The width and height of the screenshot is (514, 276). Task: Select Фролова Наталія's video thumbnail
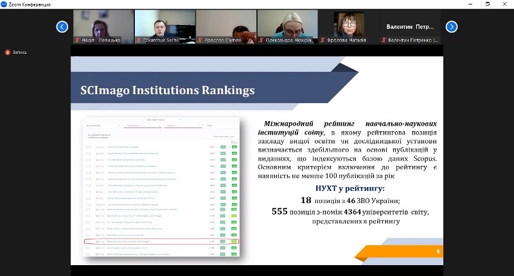pos(349,26)
